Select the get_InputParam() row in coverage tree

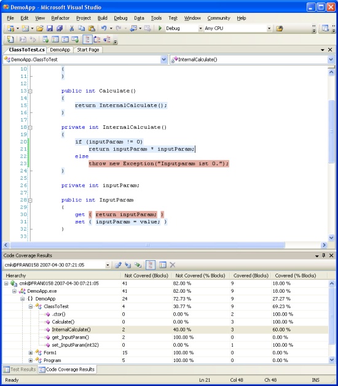165,338
